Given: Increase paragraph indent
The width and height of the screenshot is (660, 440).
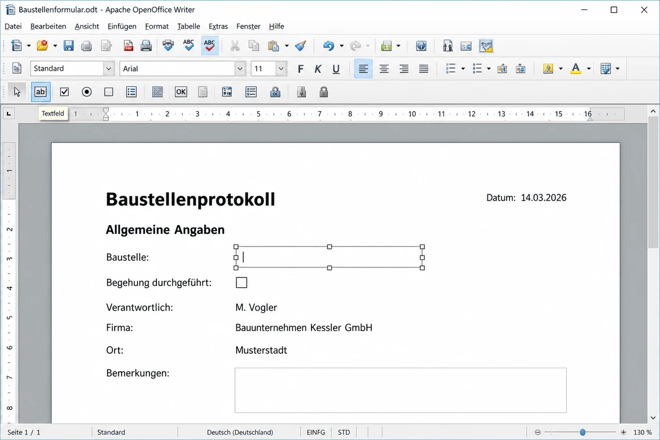Looking at the screenshot, I should tap(520, 69).
